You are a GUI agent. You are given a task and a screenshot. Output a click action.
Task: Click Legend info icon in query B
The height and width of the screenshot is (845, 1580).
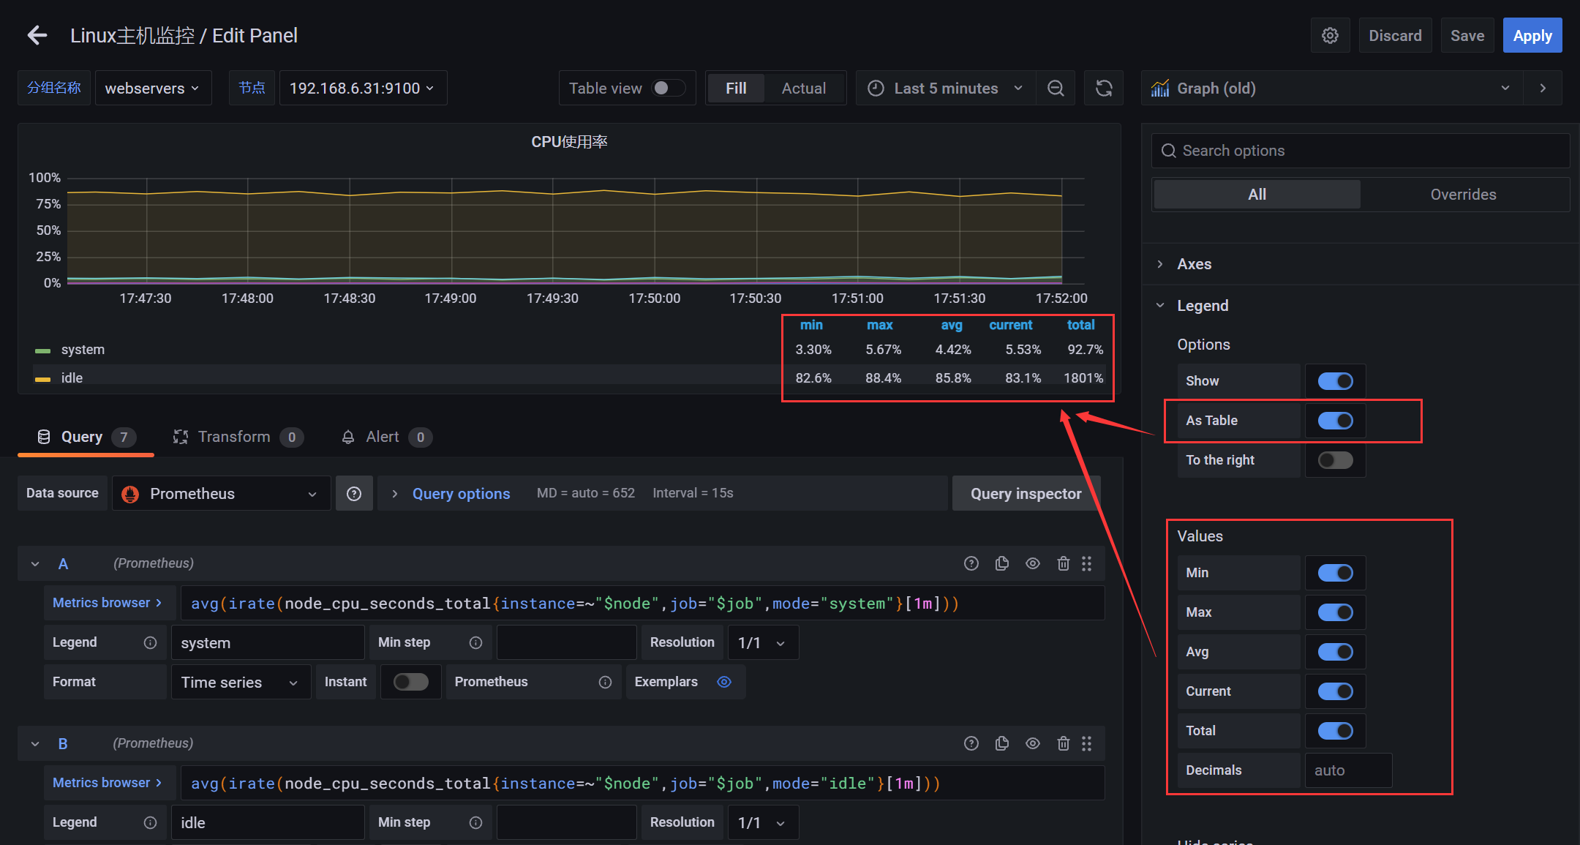pyautogui.click(x=150, y=822)
